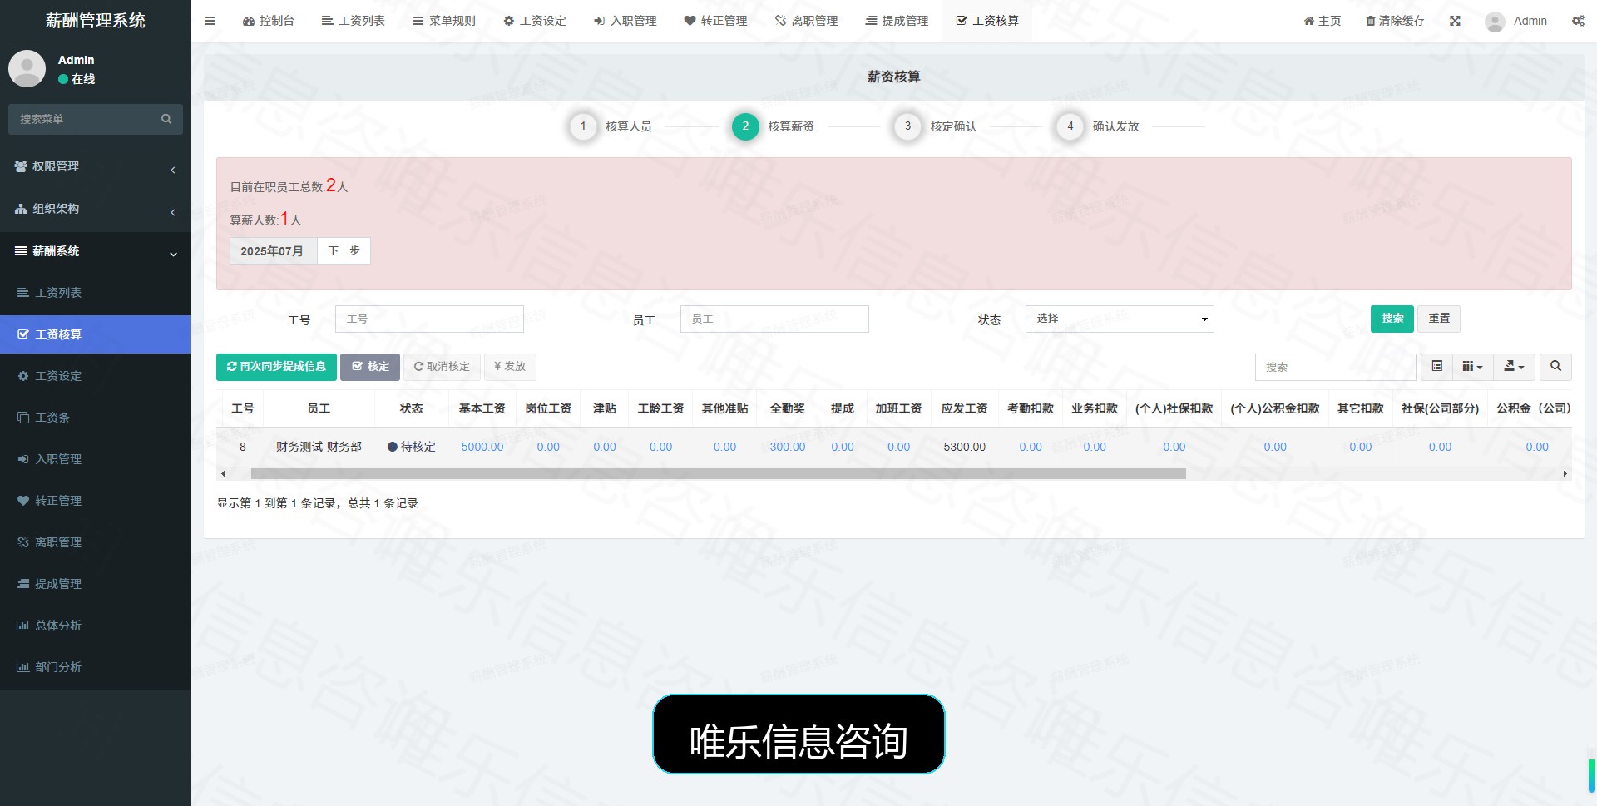Open the columns visibility dropdown

click(x=1472, y=366)
